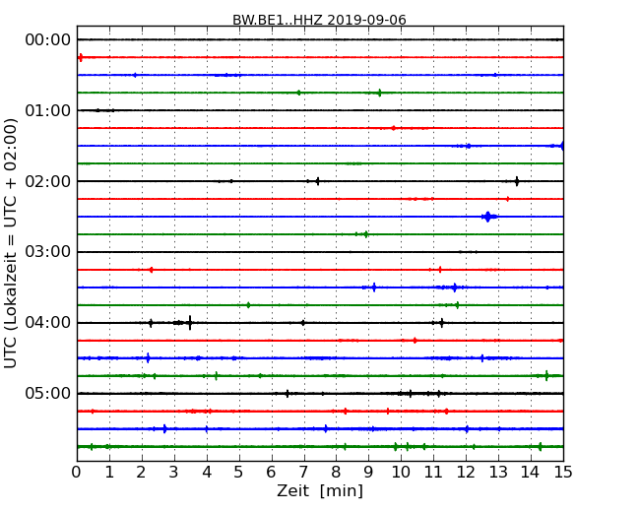Click x-axis tick label 3
640x512 pixels.
tap(174, 473)
